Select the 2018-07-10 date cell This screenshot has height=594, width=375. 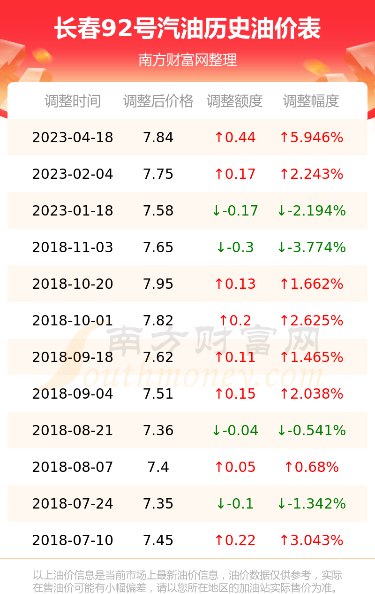point(73,540)
